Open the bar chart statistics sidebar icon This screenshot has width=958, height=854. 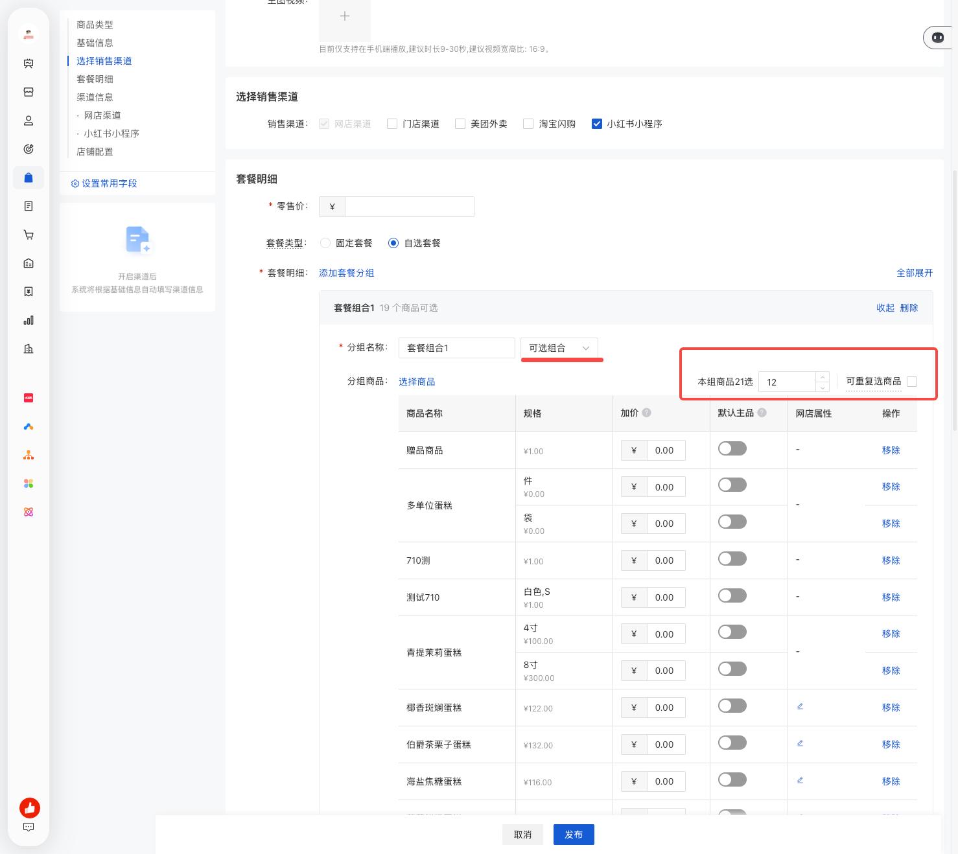pyautogui.click(x=29, y=320)
